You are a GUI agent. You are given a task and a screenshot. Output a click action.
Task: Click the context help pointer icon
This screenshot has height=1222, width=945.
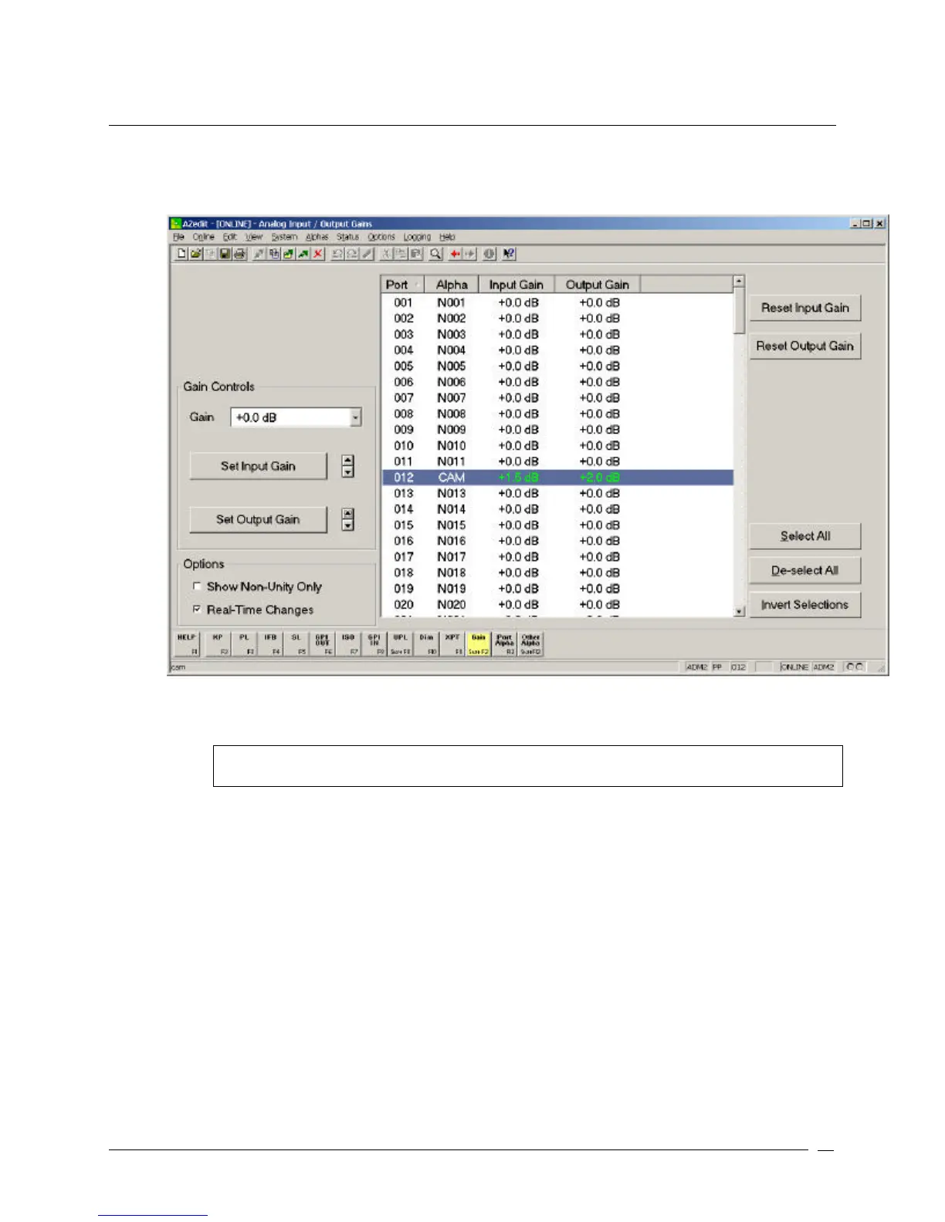coord(509,254)
